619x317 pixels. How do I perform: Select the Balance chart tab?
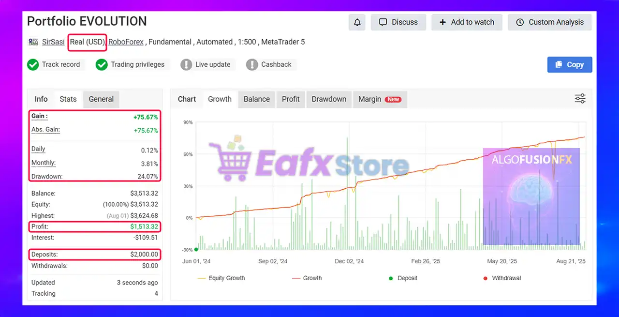click(x=257, y=99)
